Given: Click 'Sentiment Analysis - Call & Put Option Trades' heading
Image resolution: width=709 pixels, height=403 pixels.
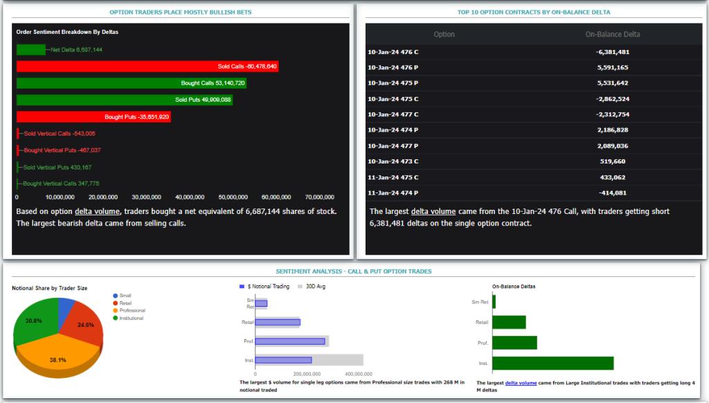Looking at the screenshot, I should click(354, 271).
